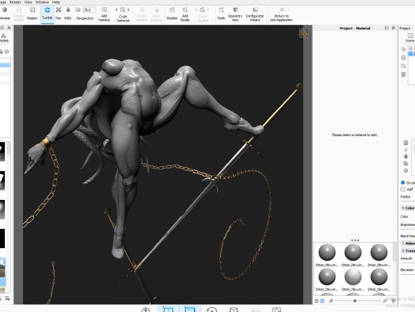Click the first add-environment icon in Project
This screenshot has width=415, height=312.
coord(403,49)
